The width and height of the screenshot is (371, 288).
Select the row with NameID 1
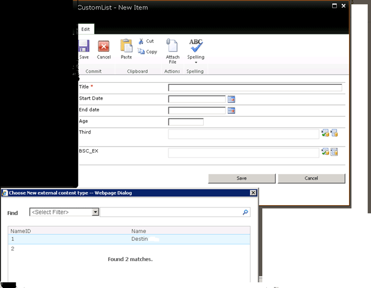(x=129, y=239)
